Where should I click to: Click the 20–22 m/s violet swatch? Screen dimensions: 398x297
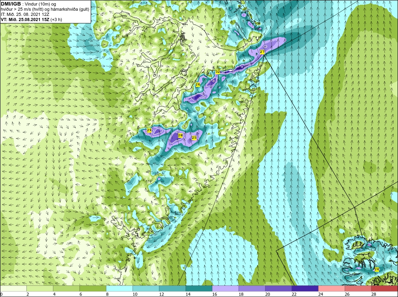[x=279, y=289]
